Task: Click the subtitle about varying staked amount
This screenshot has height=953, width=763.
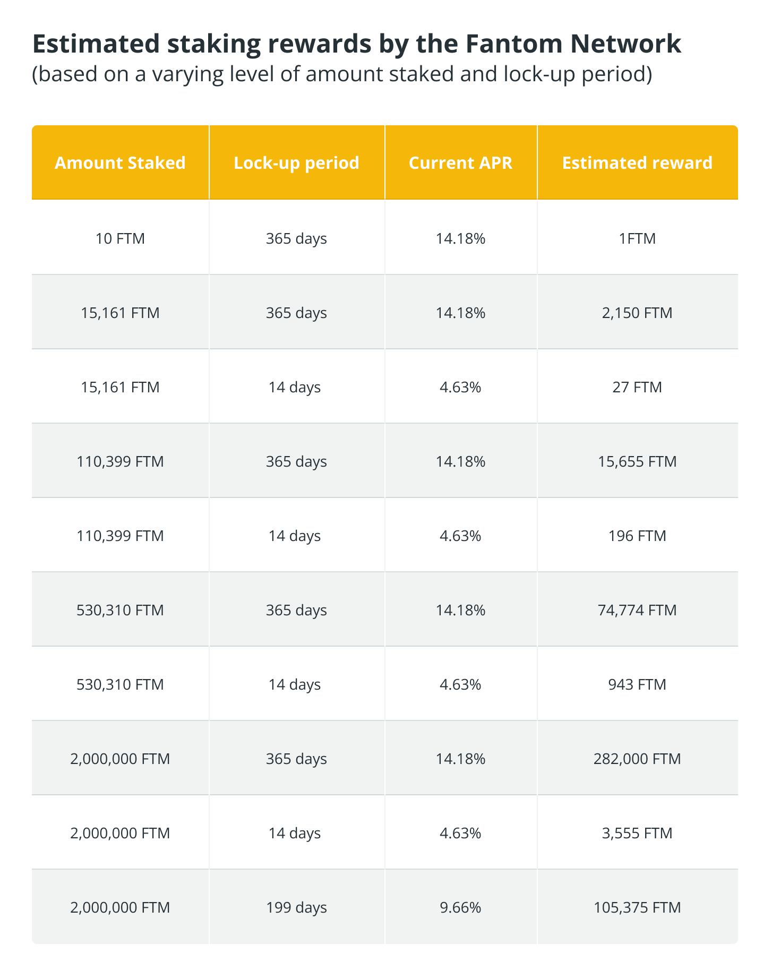Action: (341, 74)
